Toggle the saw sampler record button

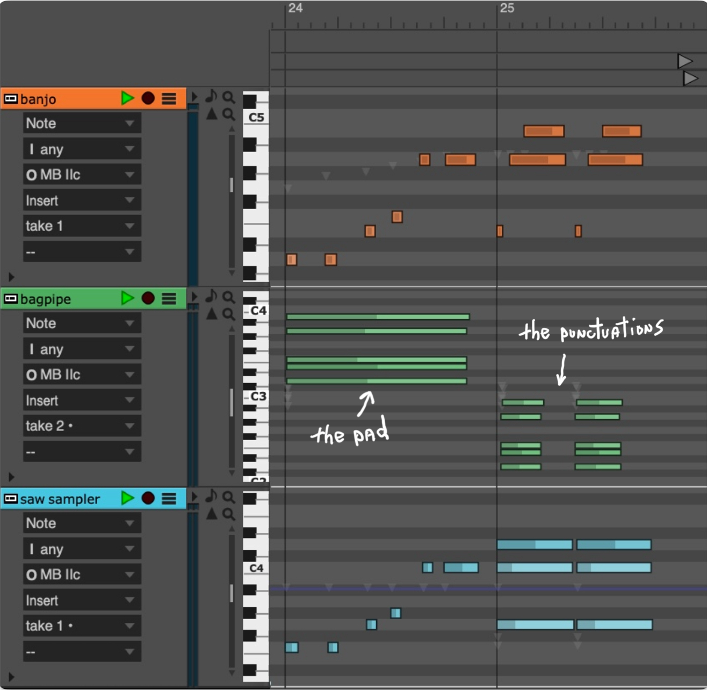(148, 498)
